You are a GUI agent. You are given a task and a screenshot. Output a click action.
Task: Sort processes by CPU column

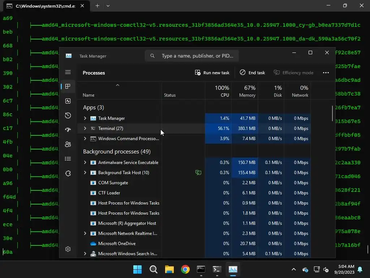[218, 91]
